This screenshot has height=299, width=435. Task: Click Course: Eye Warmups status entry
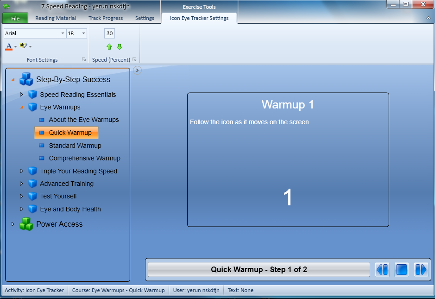(x=119, y=290)
